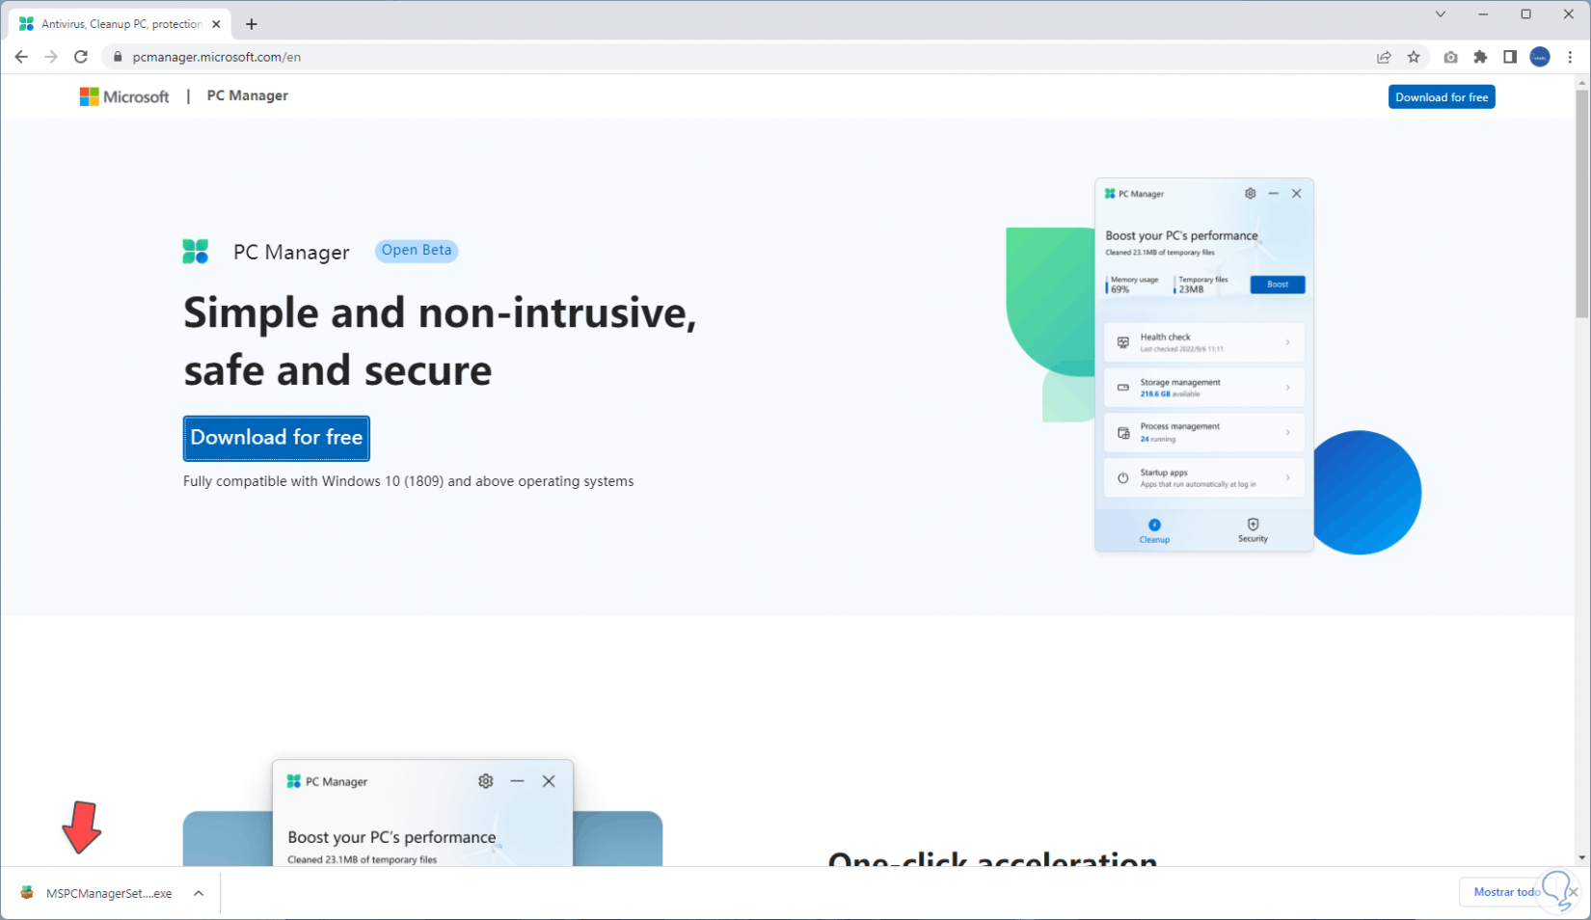The height and width of the screenshot is (920, 1591).
Task: Click the PC Manager four-leaf logo beside the heading
Action: (x=196, y=251)
